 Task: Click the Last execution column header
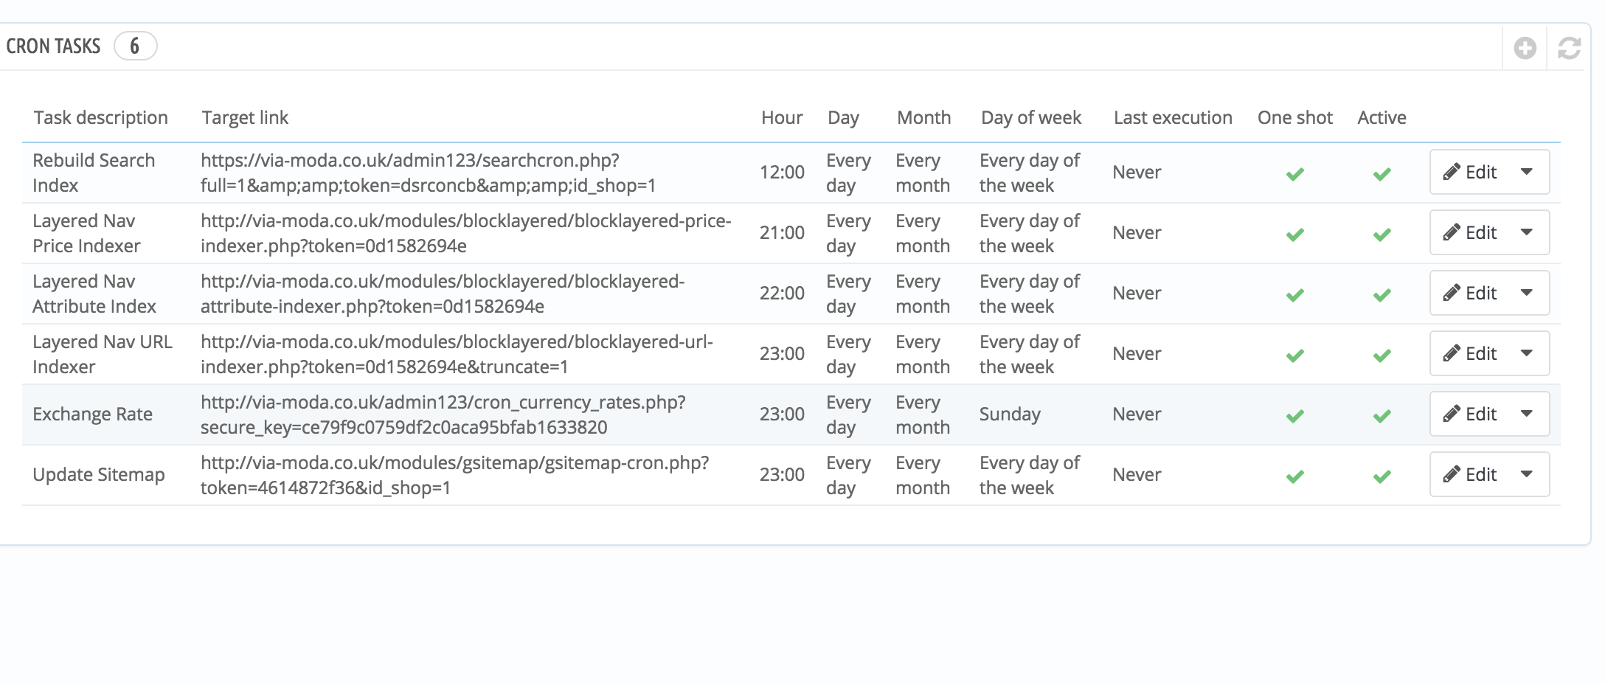tap(1172, 117)
